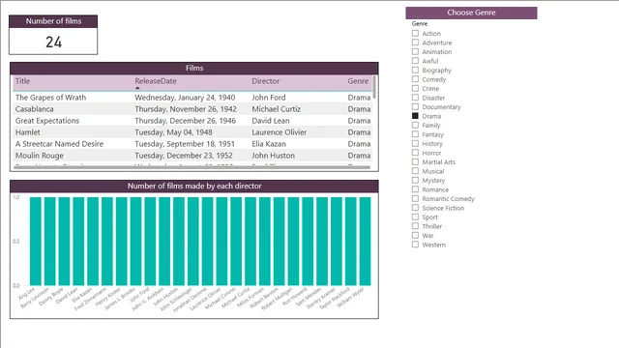Viewport: 619px width, 348px height.
Task: Check the Science Fiction genre box
Action: pyautogui.click(x=415, y=208)
